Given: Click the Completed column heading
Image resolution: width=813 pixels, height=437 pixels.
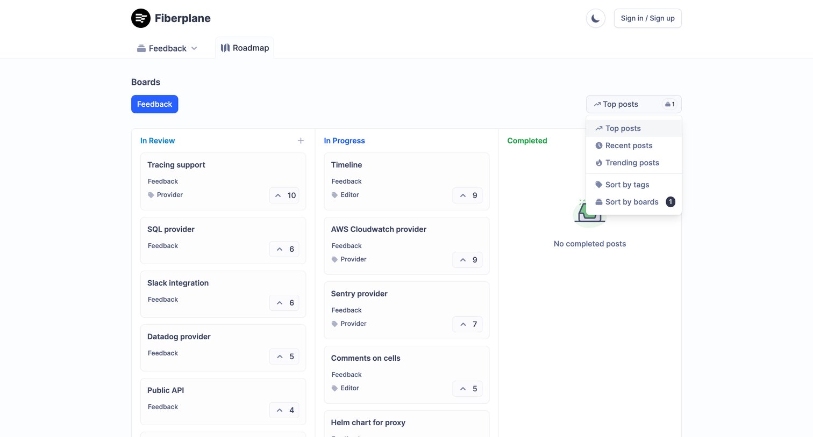Looking at the screenshot, I should [527, 141].
